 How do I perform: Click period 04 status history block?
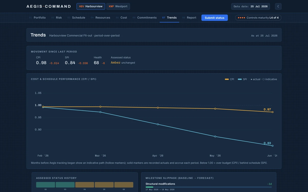click(85, 185)
